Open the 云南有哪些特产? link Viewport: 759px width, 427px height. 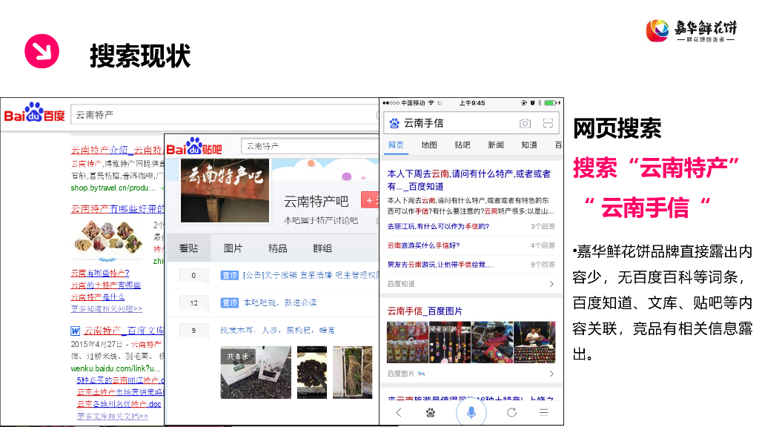(x=100, y=273)
